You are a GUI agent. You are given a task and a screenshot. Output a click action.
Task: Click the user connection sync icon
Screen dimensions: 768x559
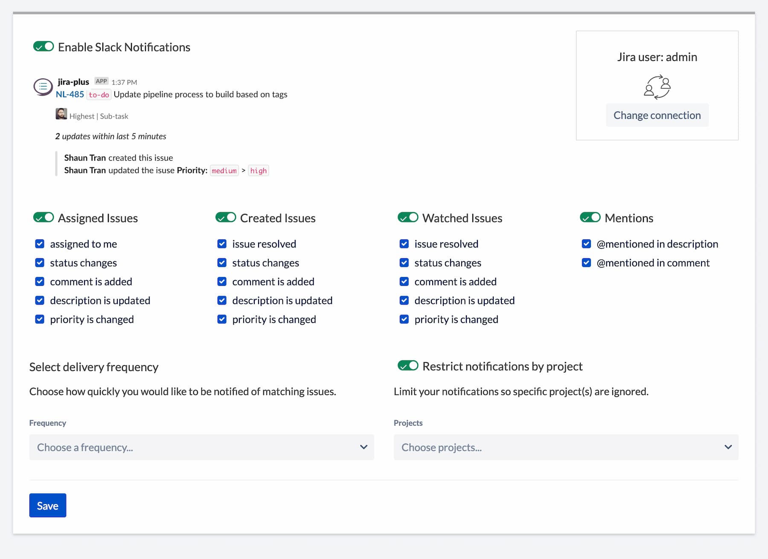[657, 87]
